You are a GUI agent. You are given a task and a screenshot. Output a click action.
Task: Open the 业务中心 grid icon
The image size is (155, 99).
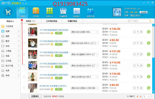50,12
